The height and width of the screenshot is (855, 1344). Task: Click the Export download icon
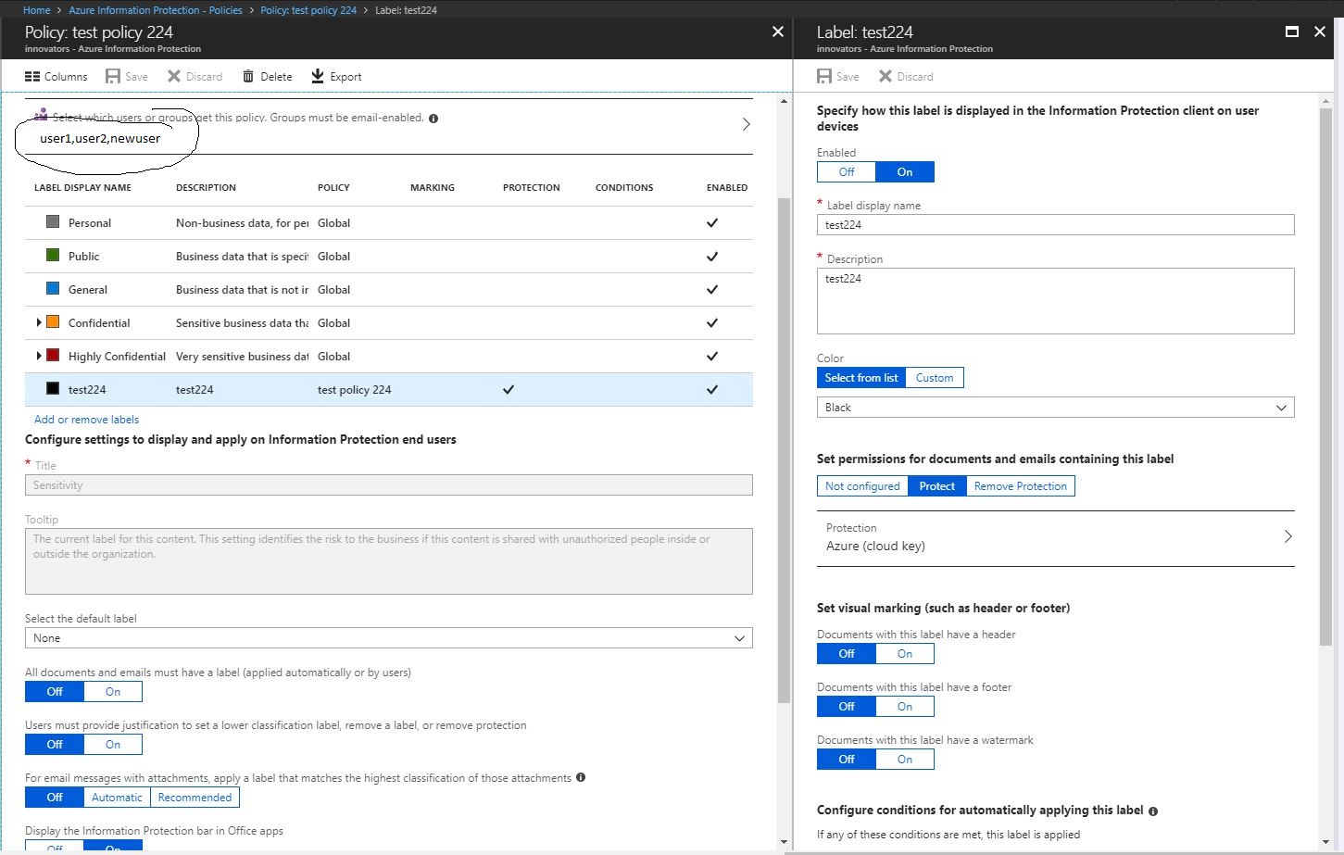(318, 76)
